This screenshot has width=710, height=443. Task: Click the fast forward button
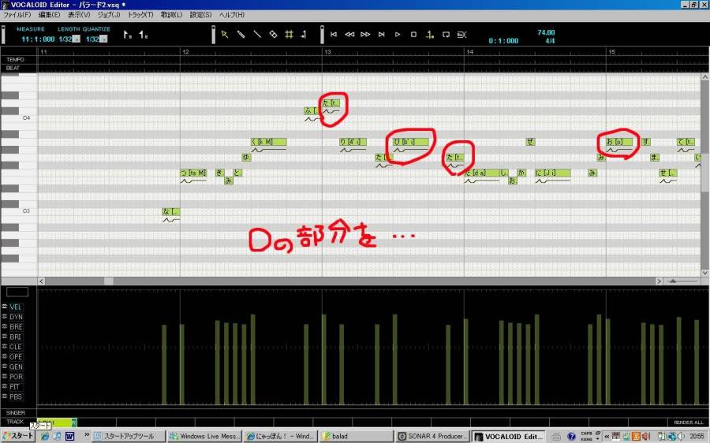point(365,35)
